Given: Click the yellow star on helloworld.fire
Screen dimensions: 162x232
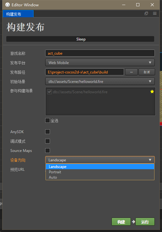Looking at the screenshot, I should [x=152, y=92].
